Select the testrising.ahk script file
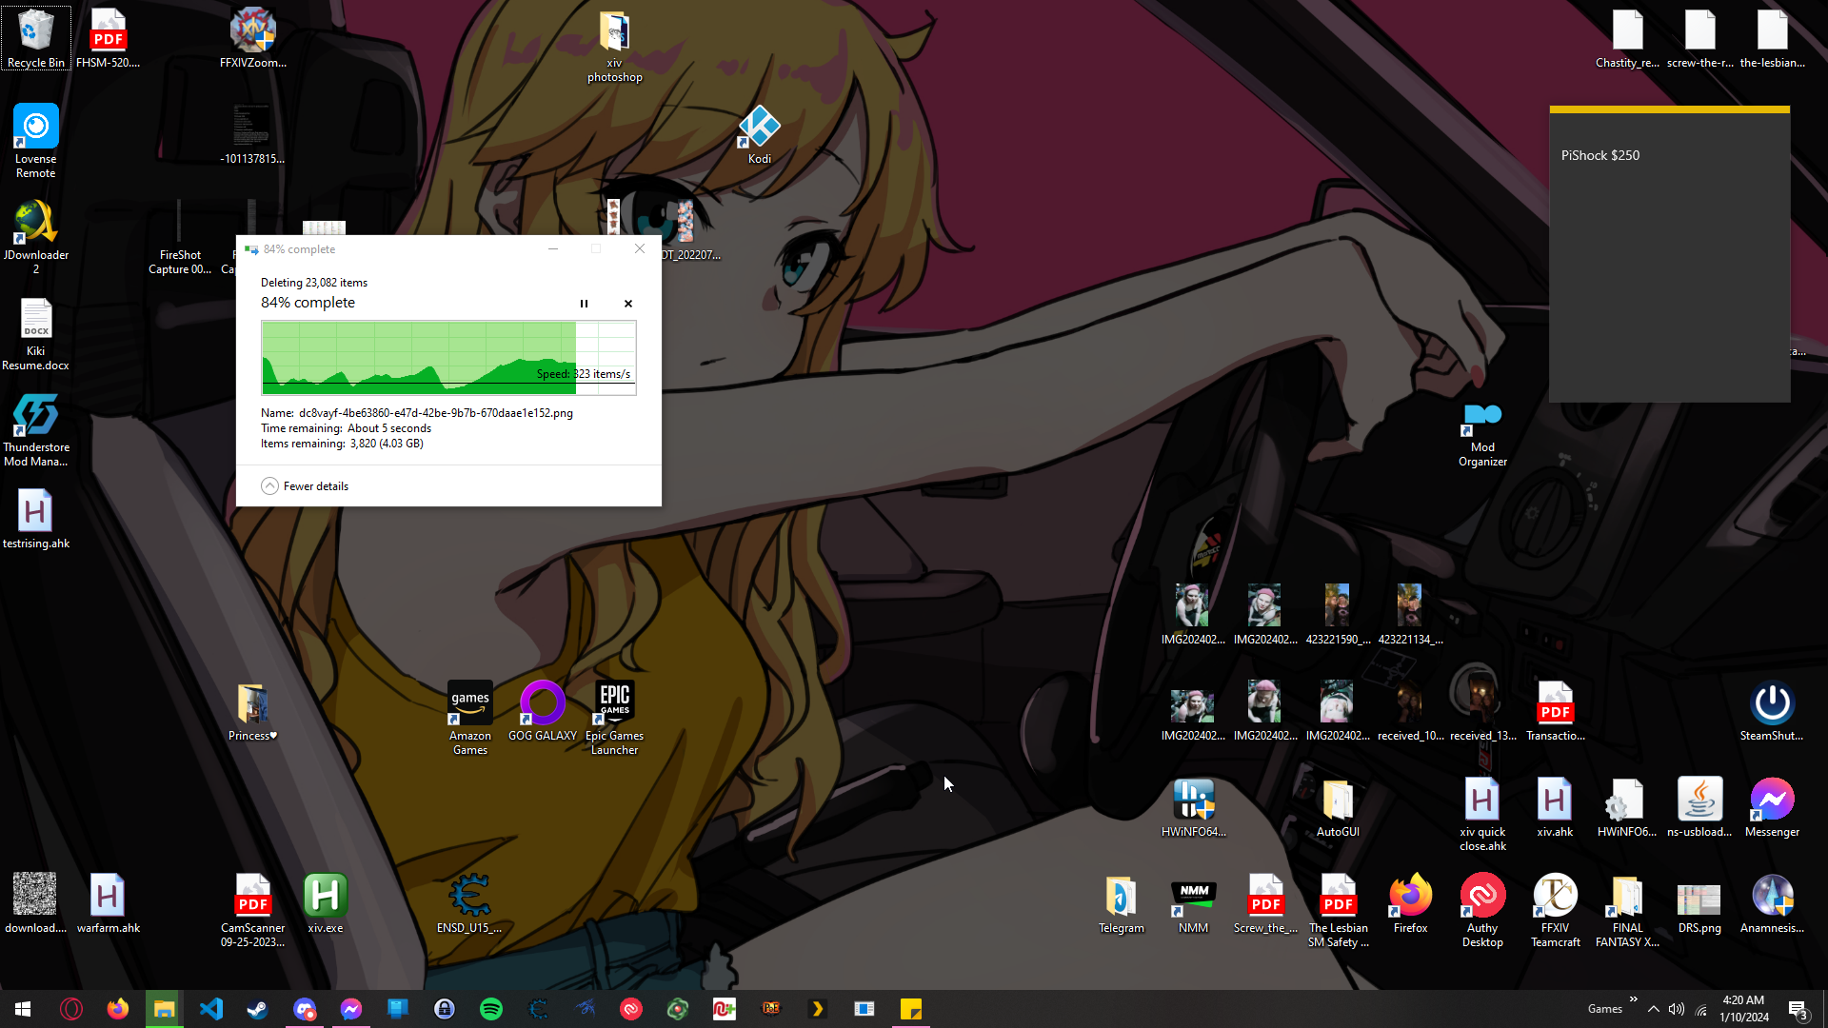1828x1028 pixels. (x=36, y=520)
